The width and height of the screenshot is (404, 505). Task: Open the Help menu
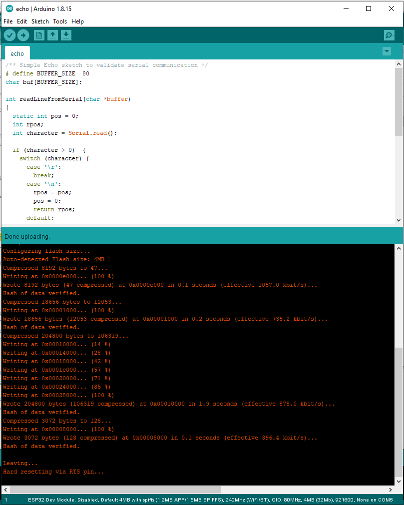[x=77, y=21]
